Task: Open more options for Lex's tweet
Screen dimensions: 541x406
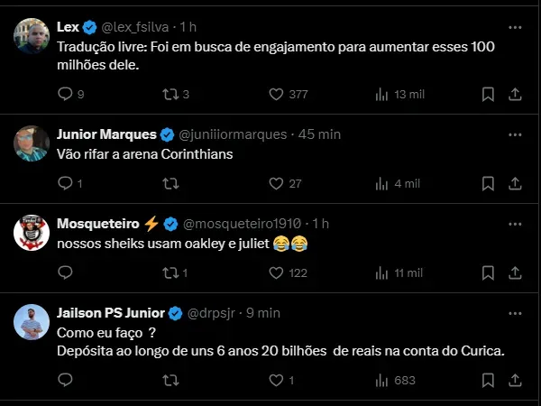Action: [514, 27]
